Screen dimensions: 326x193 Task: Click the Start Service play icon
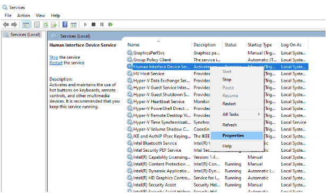click(x=85, y=24)
